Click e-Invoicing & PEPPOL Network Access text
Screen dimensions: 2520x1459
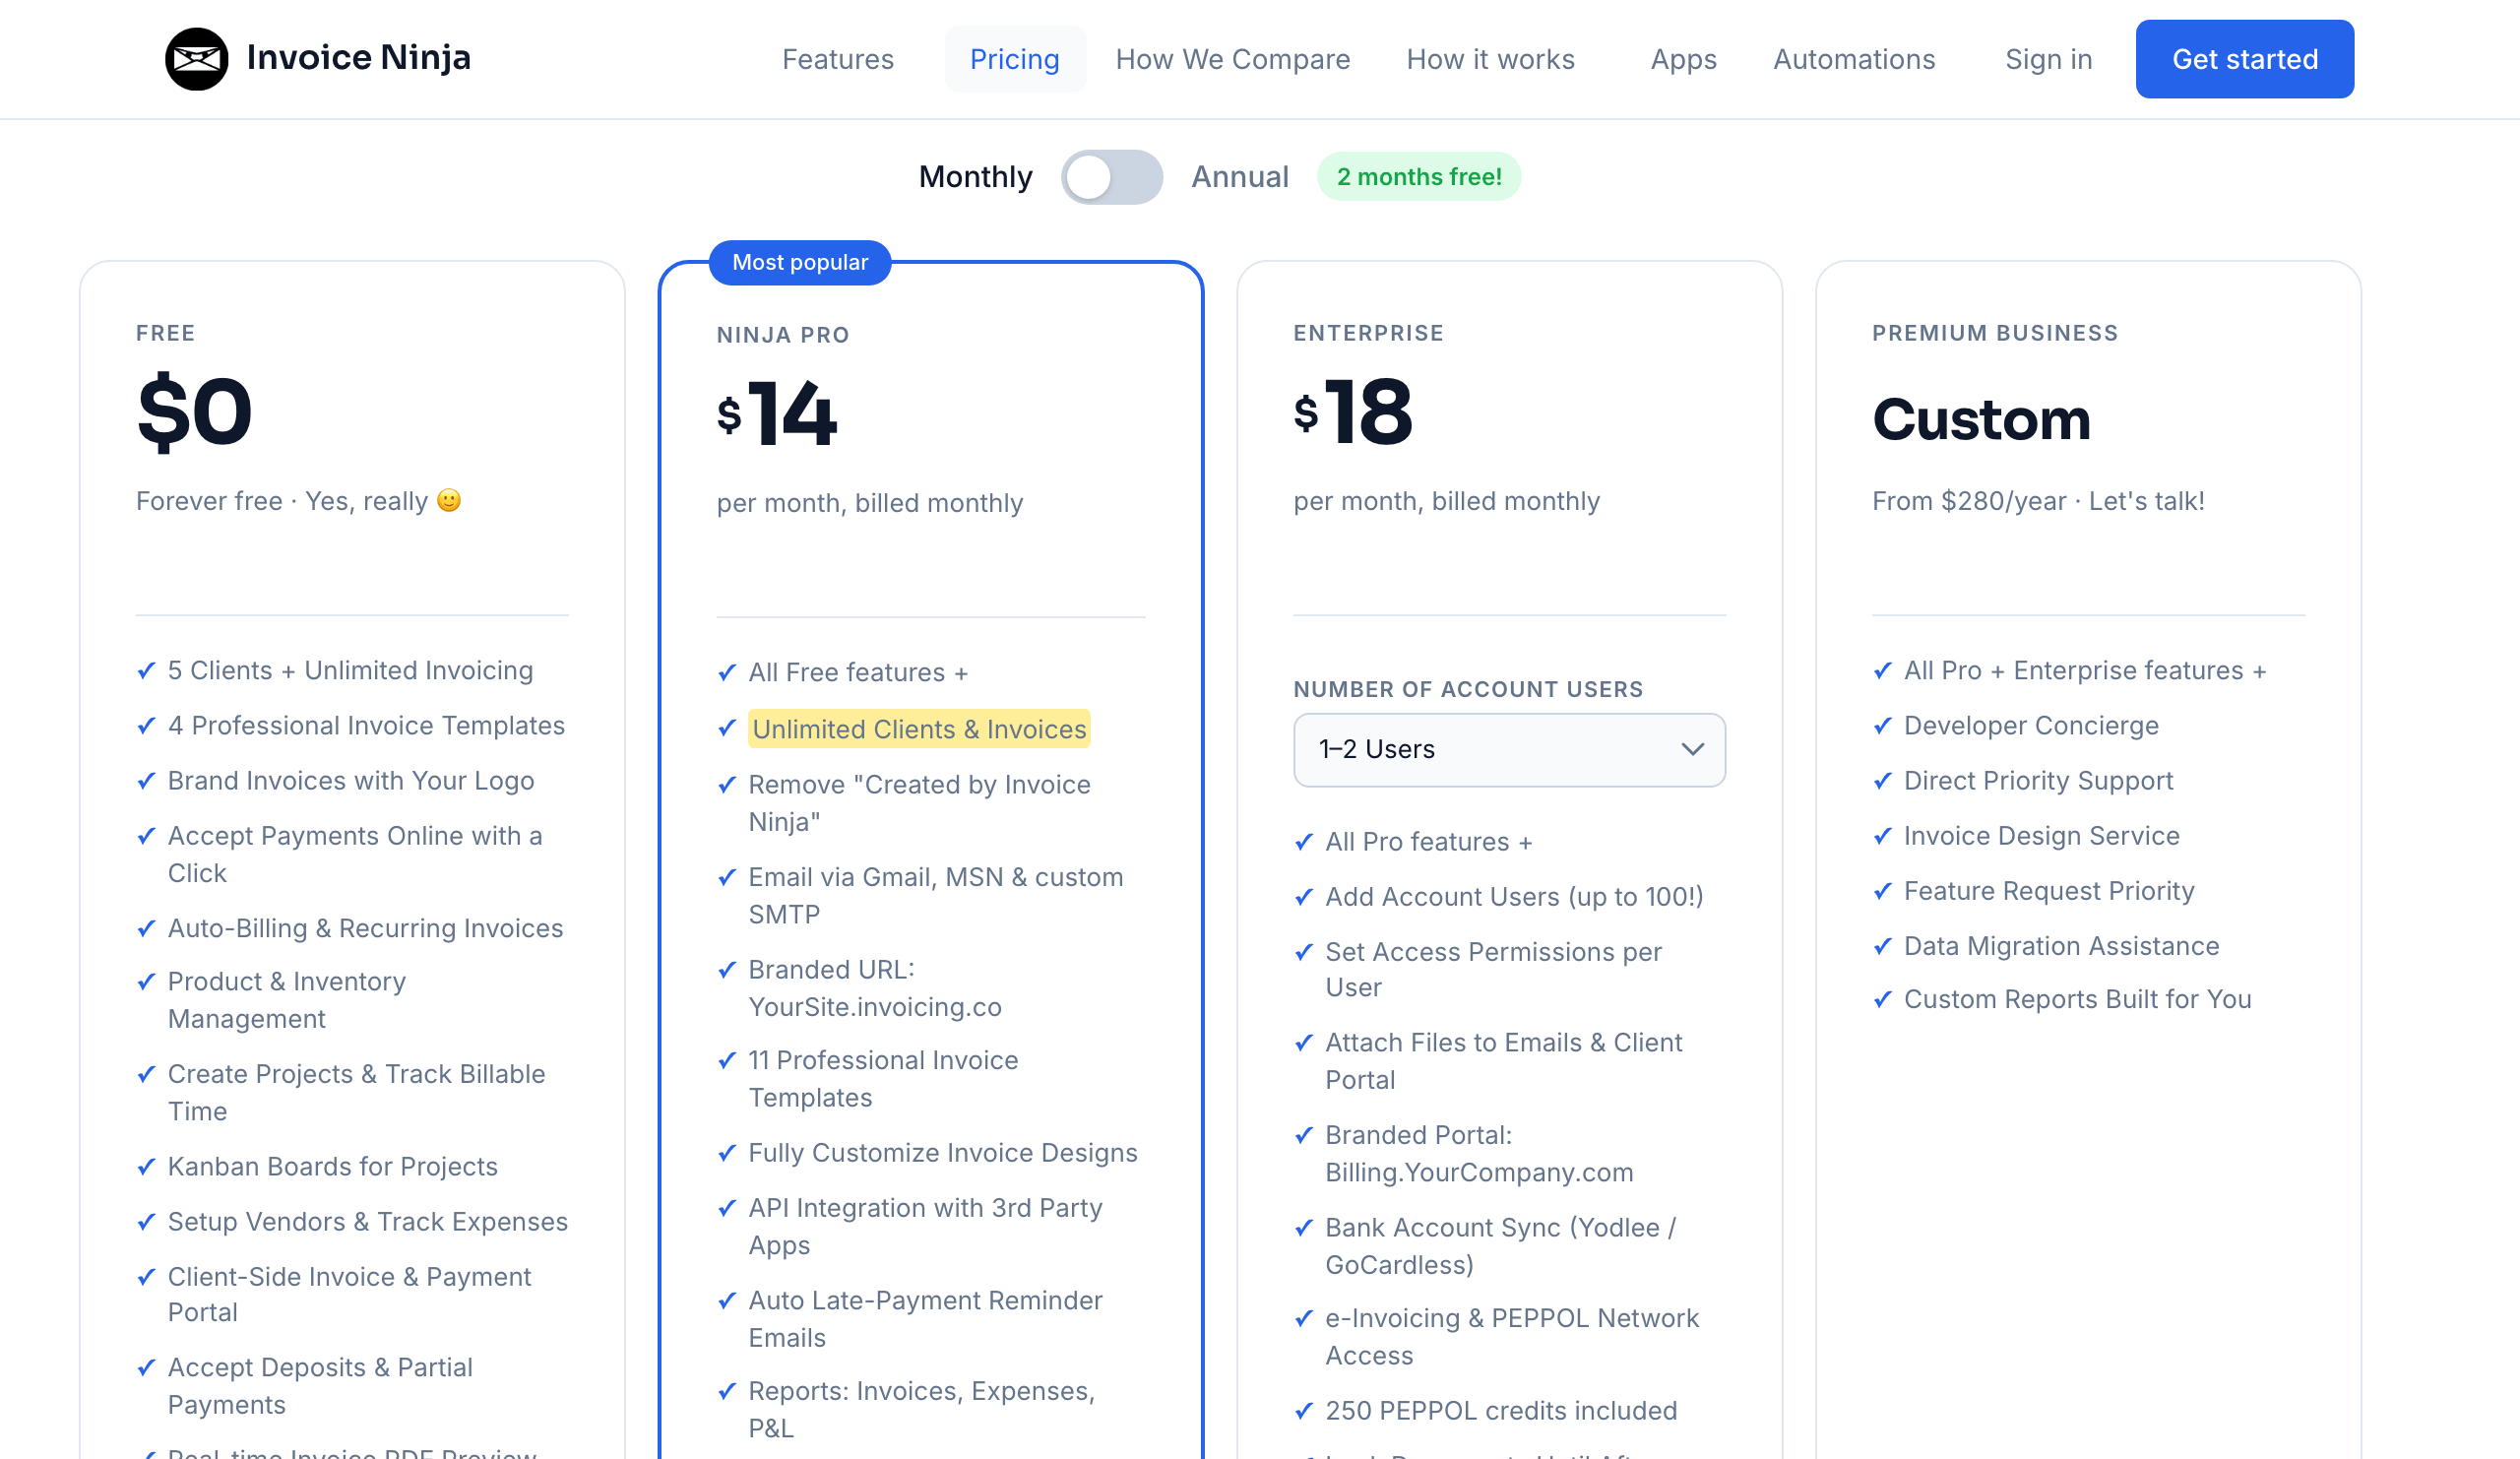[x=1512, y=1337]
